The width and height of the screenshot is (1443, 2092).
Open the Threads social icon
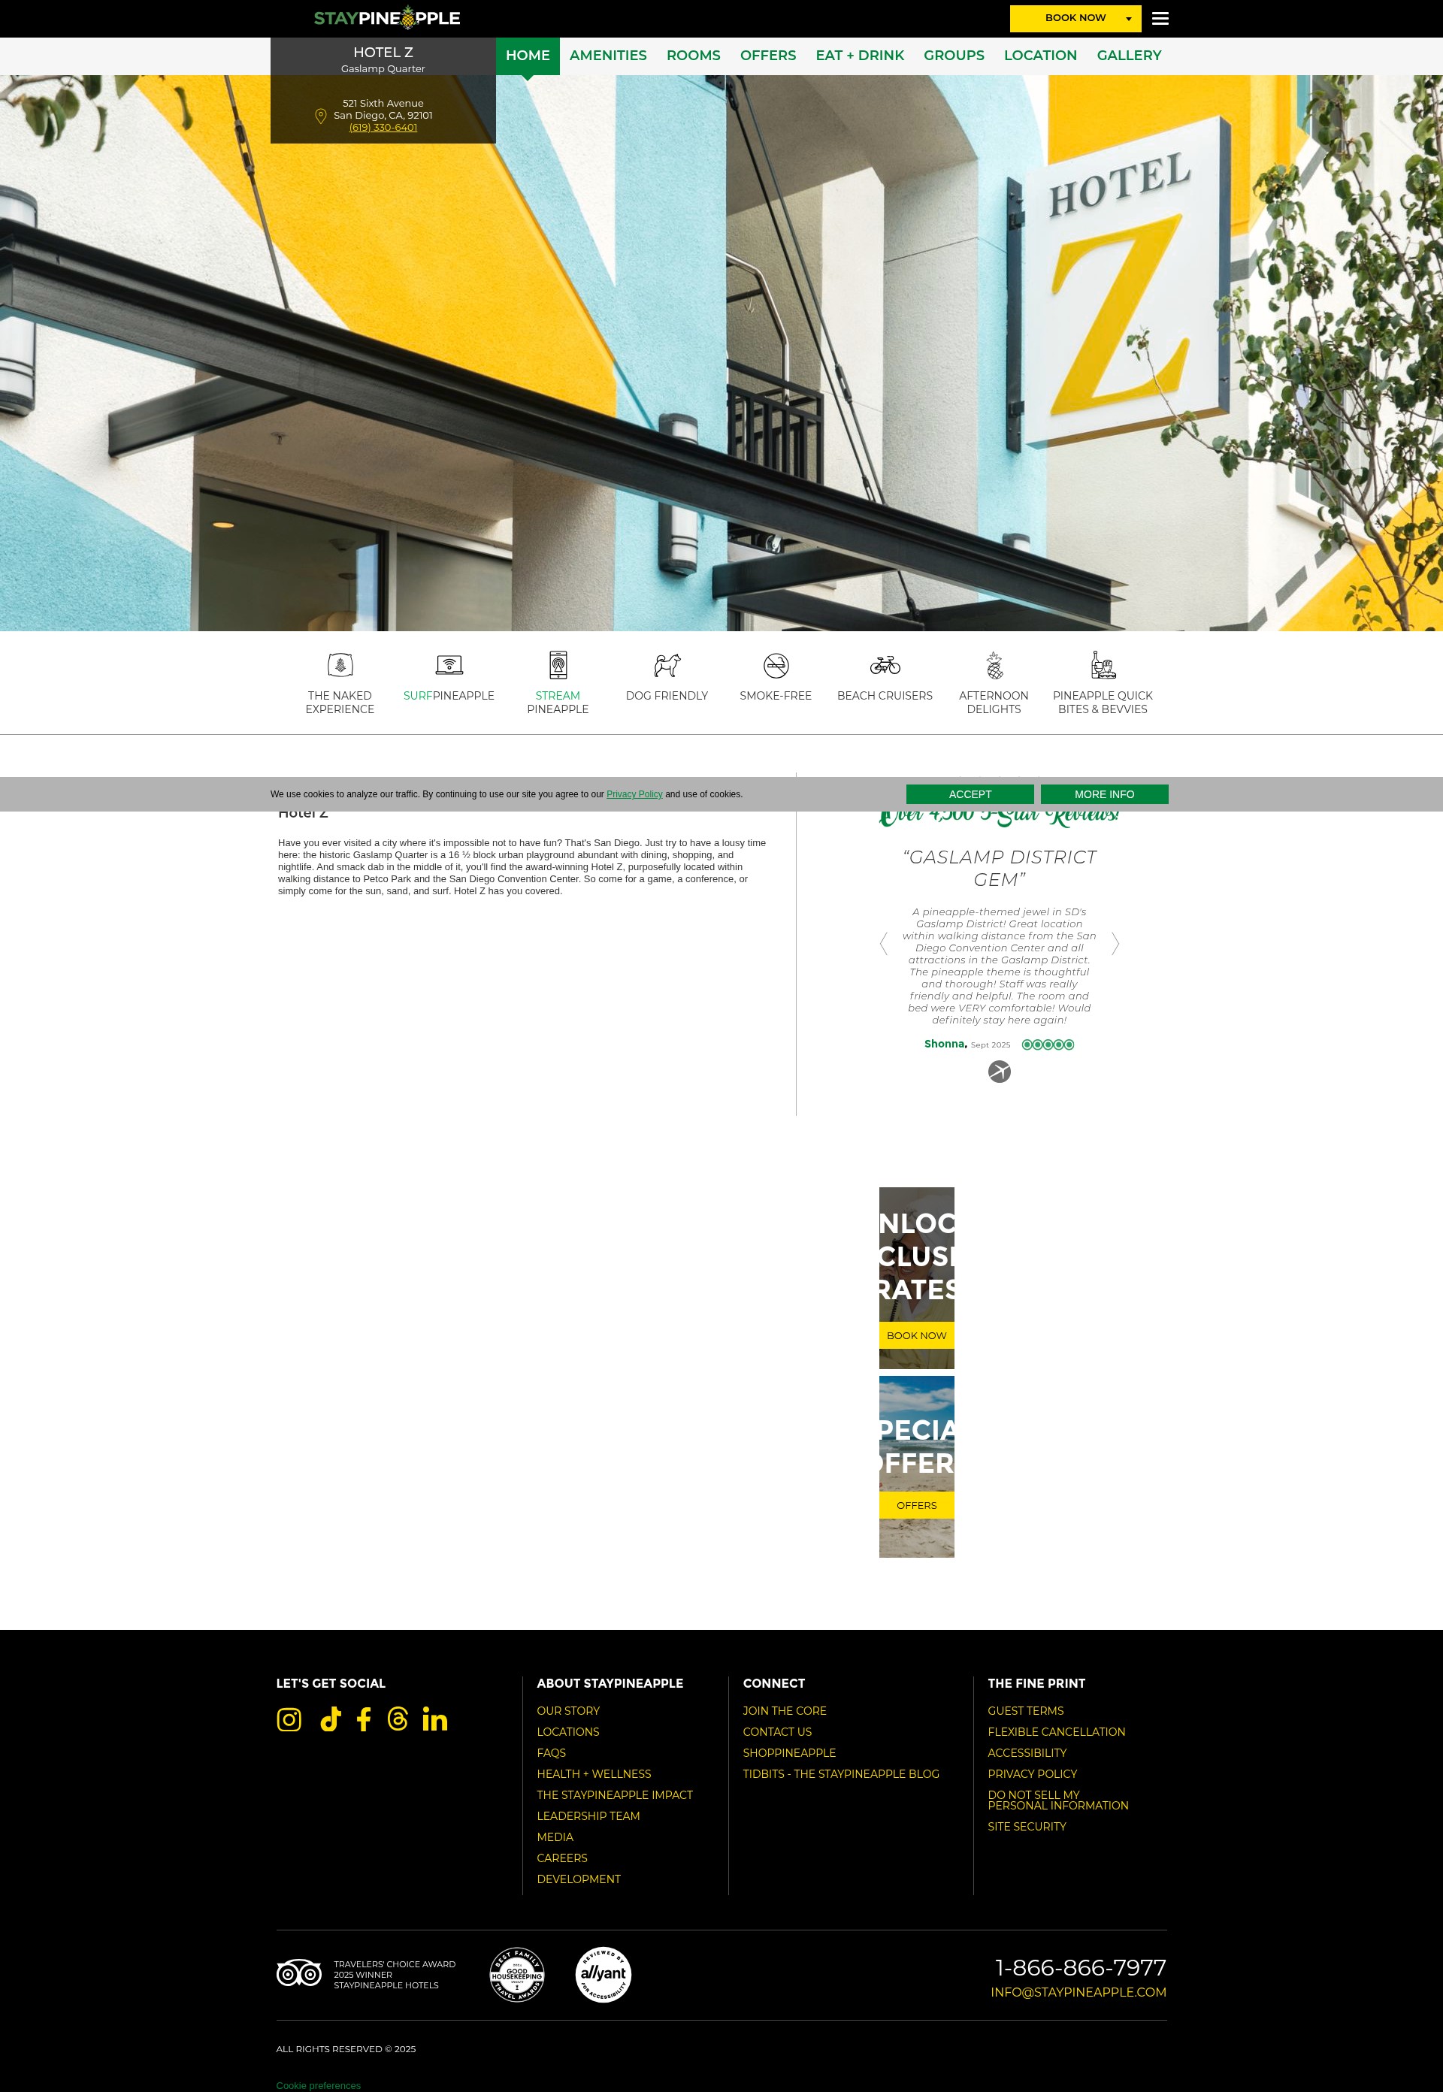click(x=397, y=1719)
